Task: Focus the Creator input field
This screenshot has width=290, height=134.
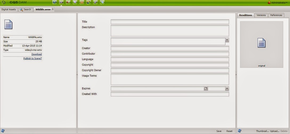Action: click(x=170, y=48)
